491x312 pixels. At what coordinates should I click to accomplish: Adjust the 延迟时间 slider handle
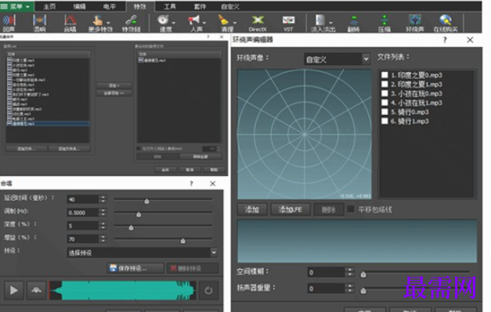click(x=147, y=201)
